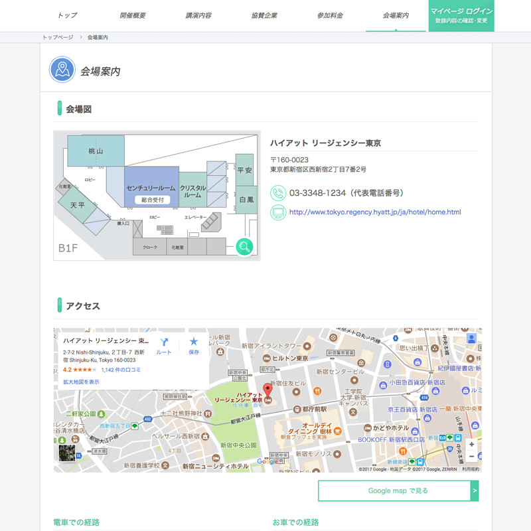Enlarge the floor map with magnifier icon
Image resolution: width=531 pixels, height=531 pixels.
point(244,246)
